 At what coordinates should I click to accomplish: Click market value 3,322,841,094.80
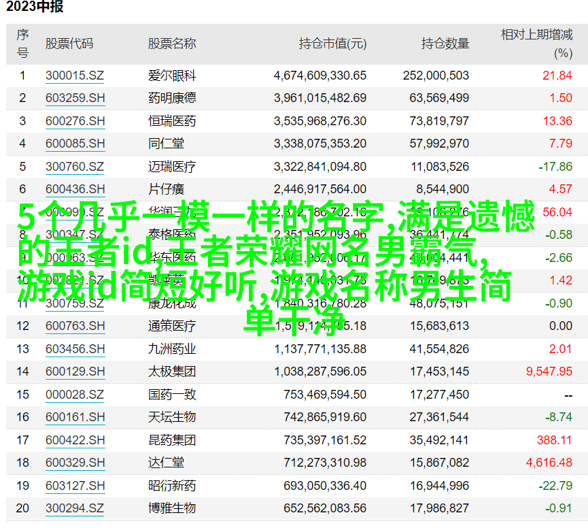(320, 167)
